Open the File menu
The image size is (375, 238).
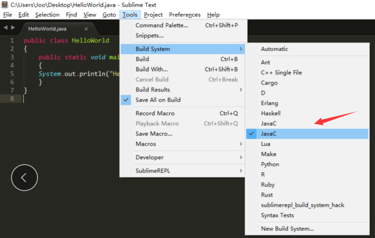pos(7,15)
